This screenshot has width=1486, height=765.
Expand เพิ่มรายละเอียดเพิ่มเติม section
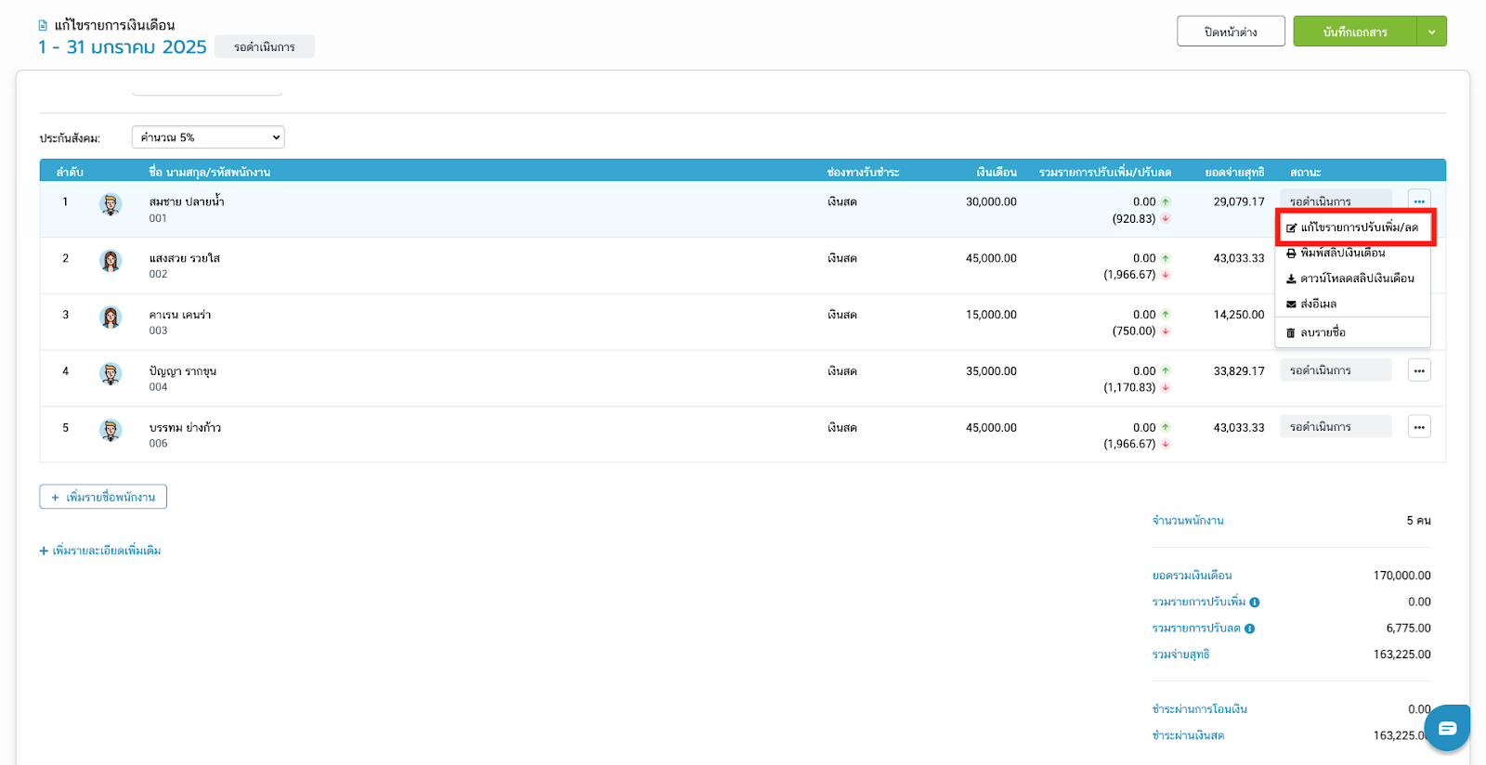click(x=100, y=551)
